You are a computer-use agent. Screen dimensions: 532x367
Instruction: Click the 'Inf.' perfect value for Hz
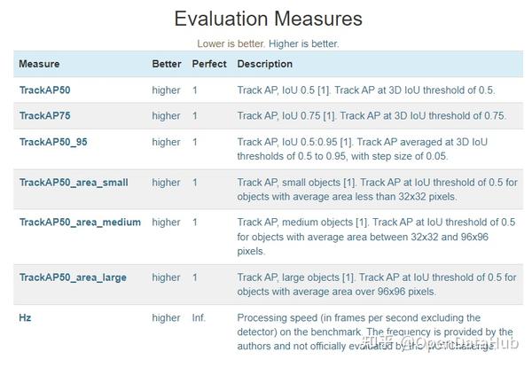tap(199, 317)
